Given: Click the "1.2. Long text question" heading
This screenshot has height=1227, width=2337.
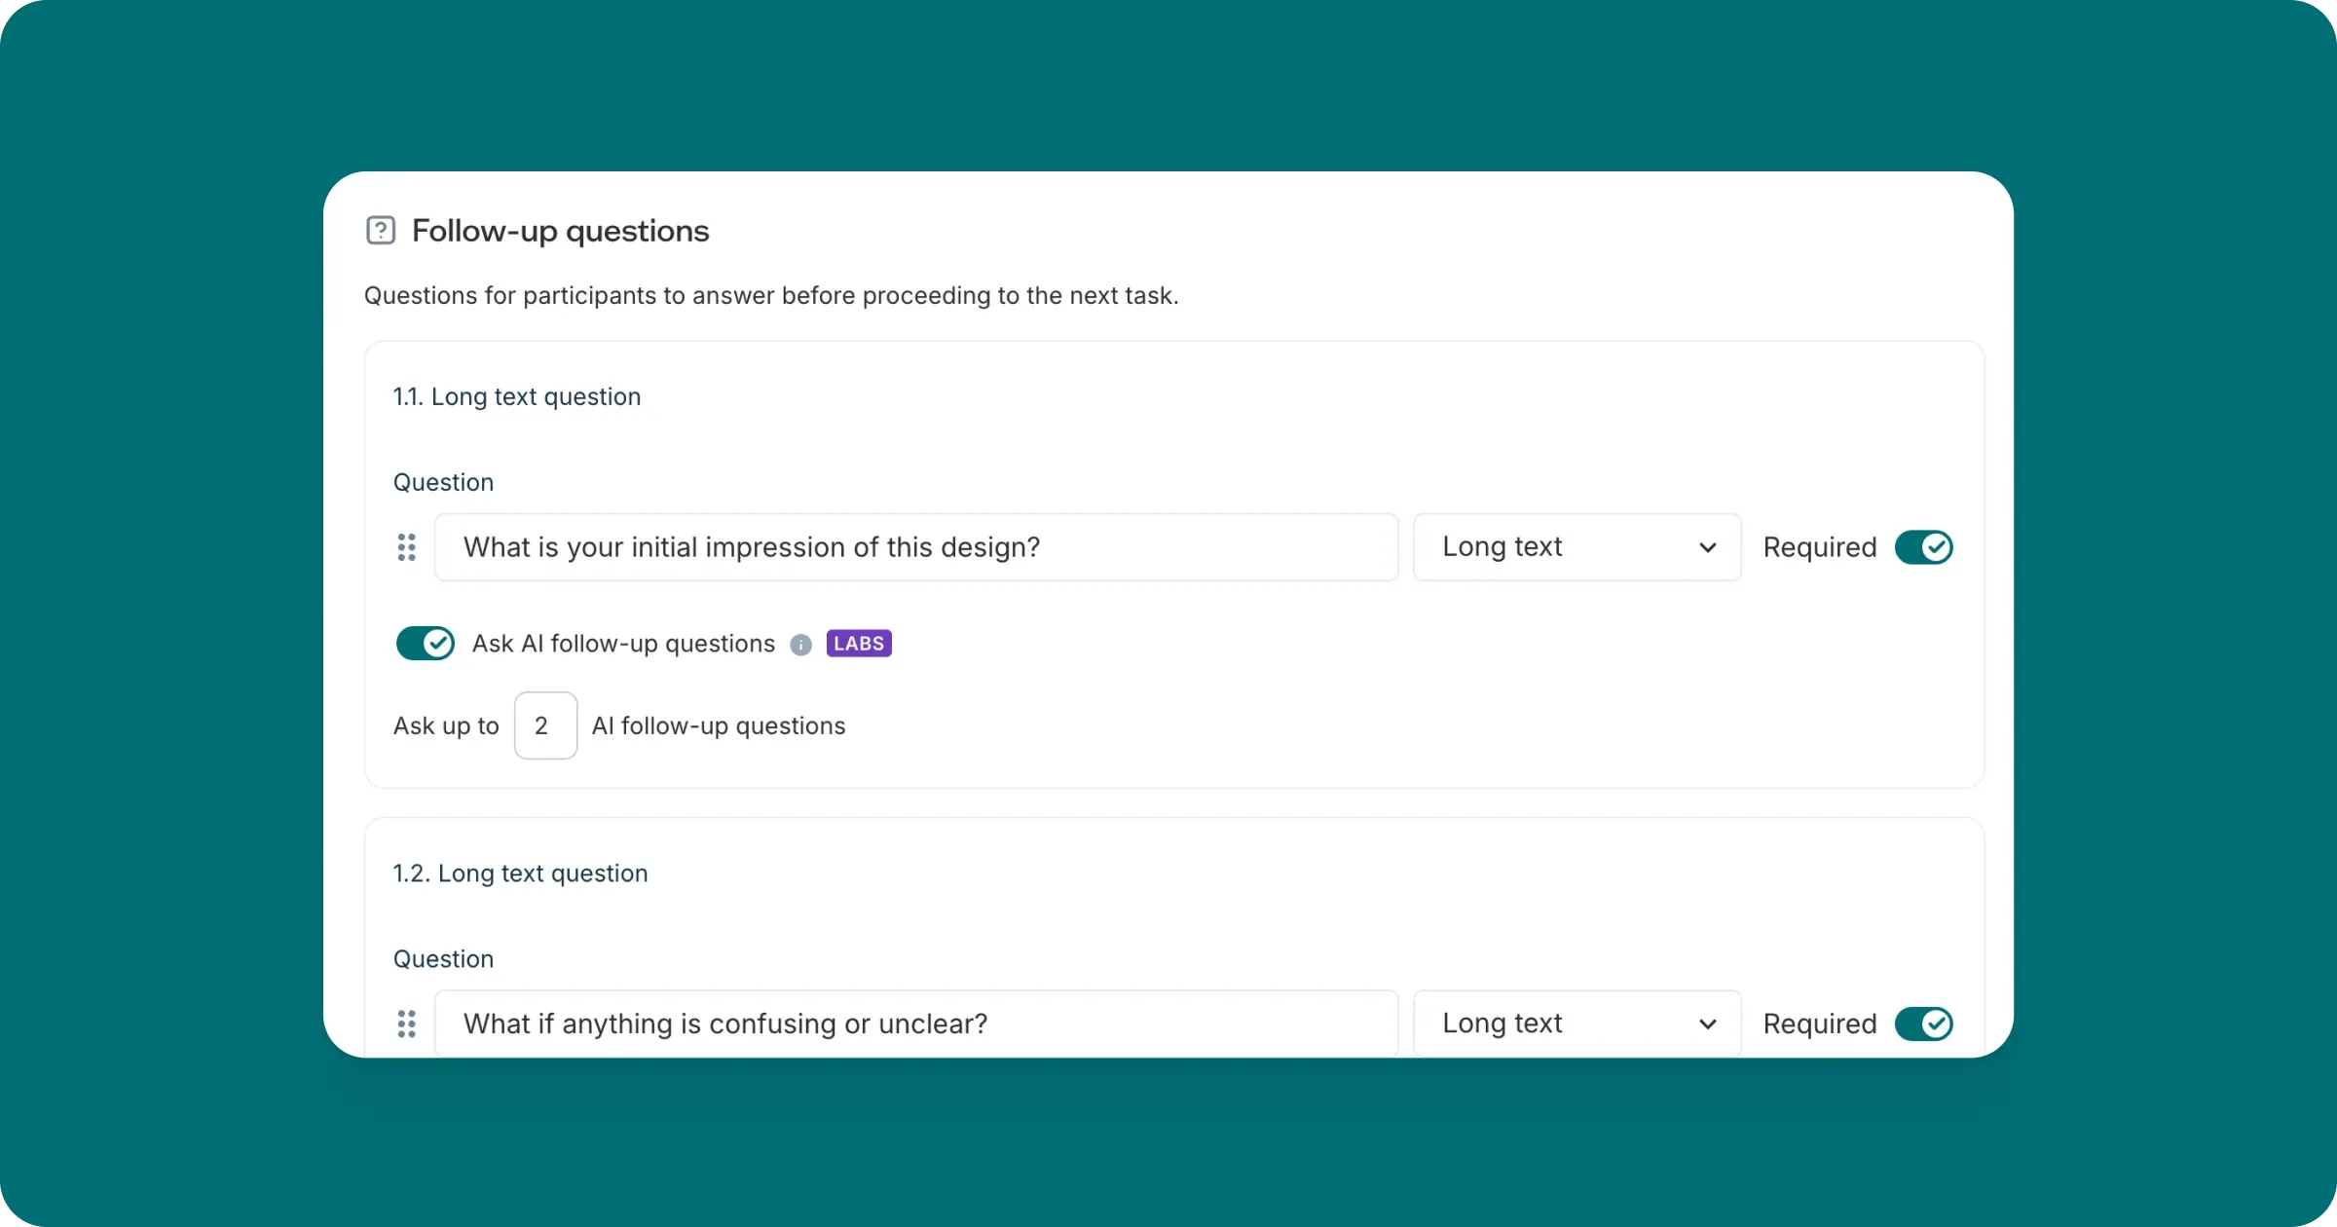Looking at the screenshot, I should pyautogui.click(x=520, y=874).
